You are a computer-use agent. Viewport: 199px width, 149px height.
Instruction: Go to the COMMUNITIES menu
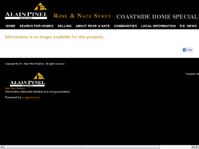[x=125, y=26]
